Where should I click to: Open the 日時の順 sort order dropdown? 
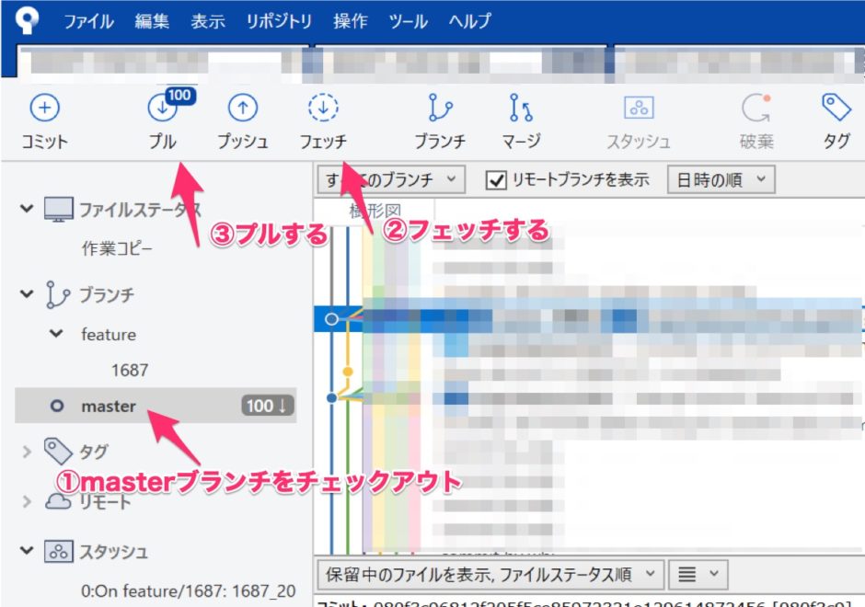(721, 178)
